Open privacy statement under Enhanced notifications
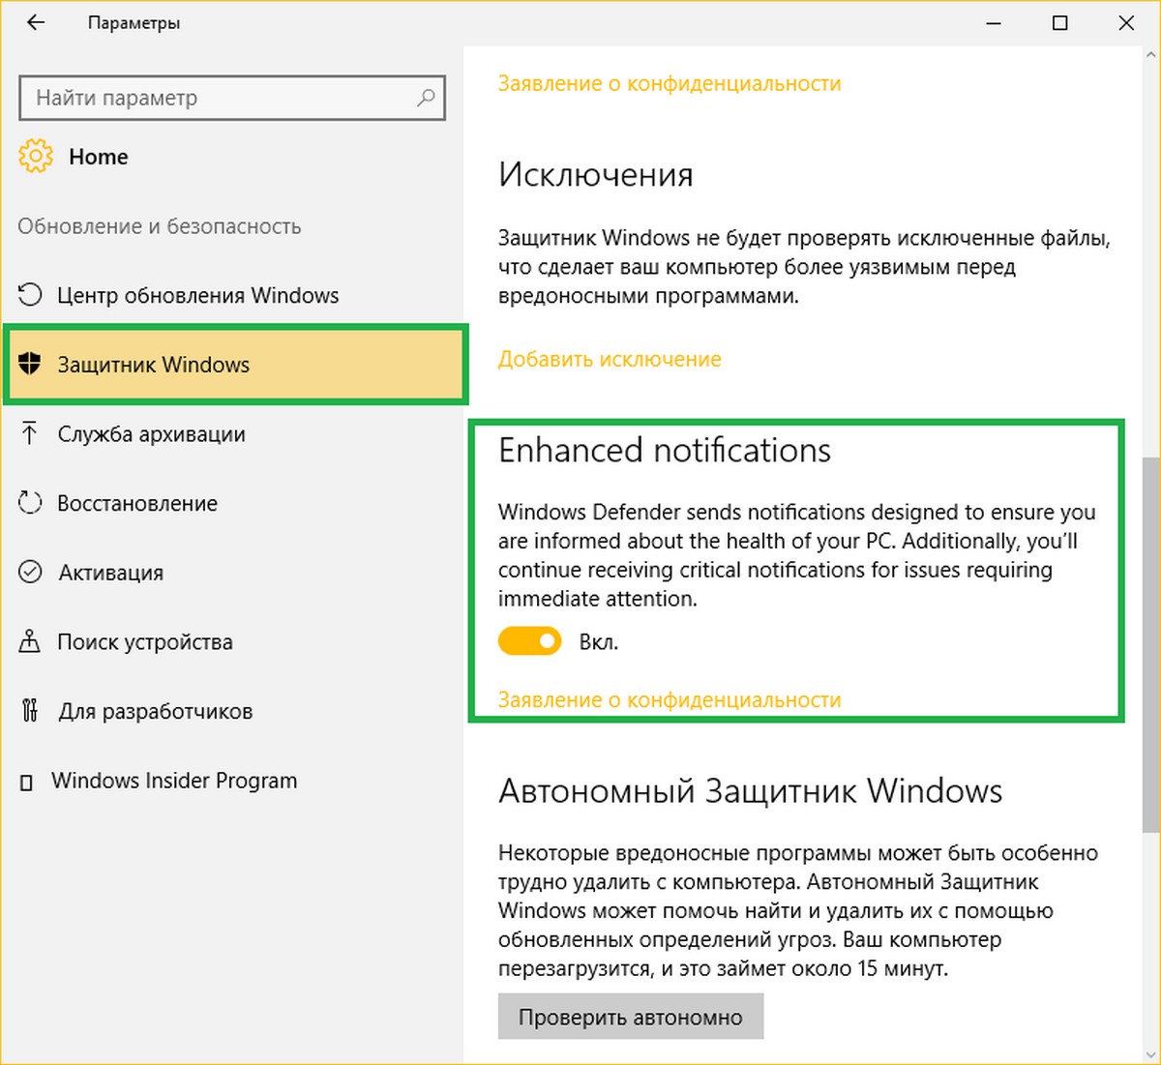 point(670,699)
